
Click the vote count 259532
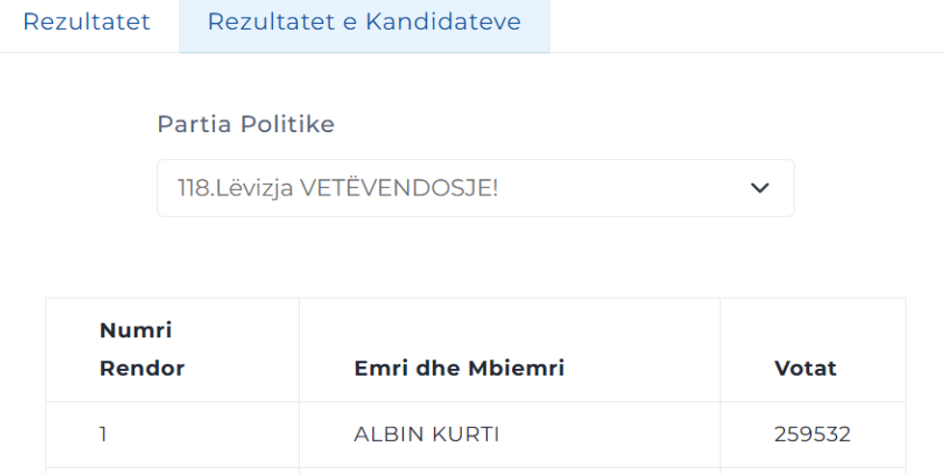[812, 434]
